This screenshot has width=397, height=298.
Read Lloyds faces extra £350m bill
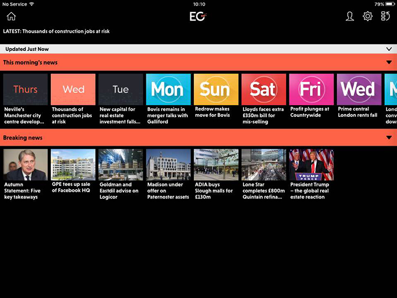pos(263,115)
